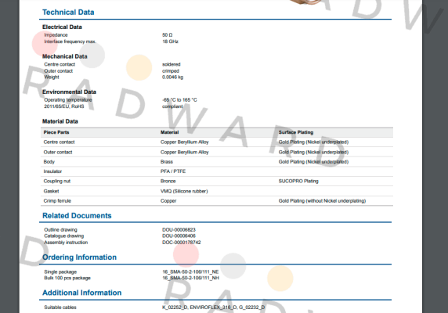This screenshot has height=313, width=448.
Task: Select the Coupling nut table row
Action: coord(217,182)
